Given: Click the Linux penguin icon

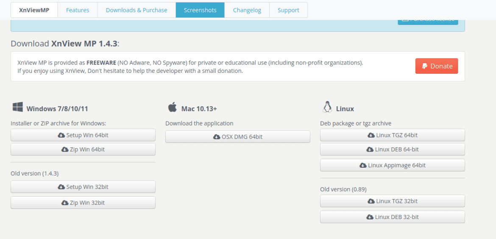Looking at the screenshot, I should click(x=327, y=107).
